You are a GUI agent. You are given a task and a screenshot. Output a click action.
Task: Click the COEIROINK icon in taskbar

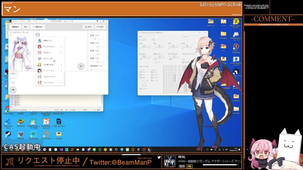click(149, 149)
